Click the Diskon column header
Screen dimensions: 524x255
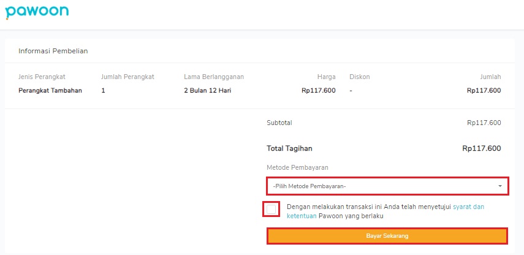point(360,77)
